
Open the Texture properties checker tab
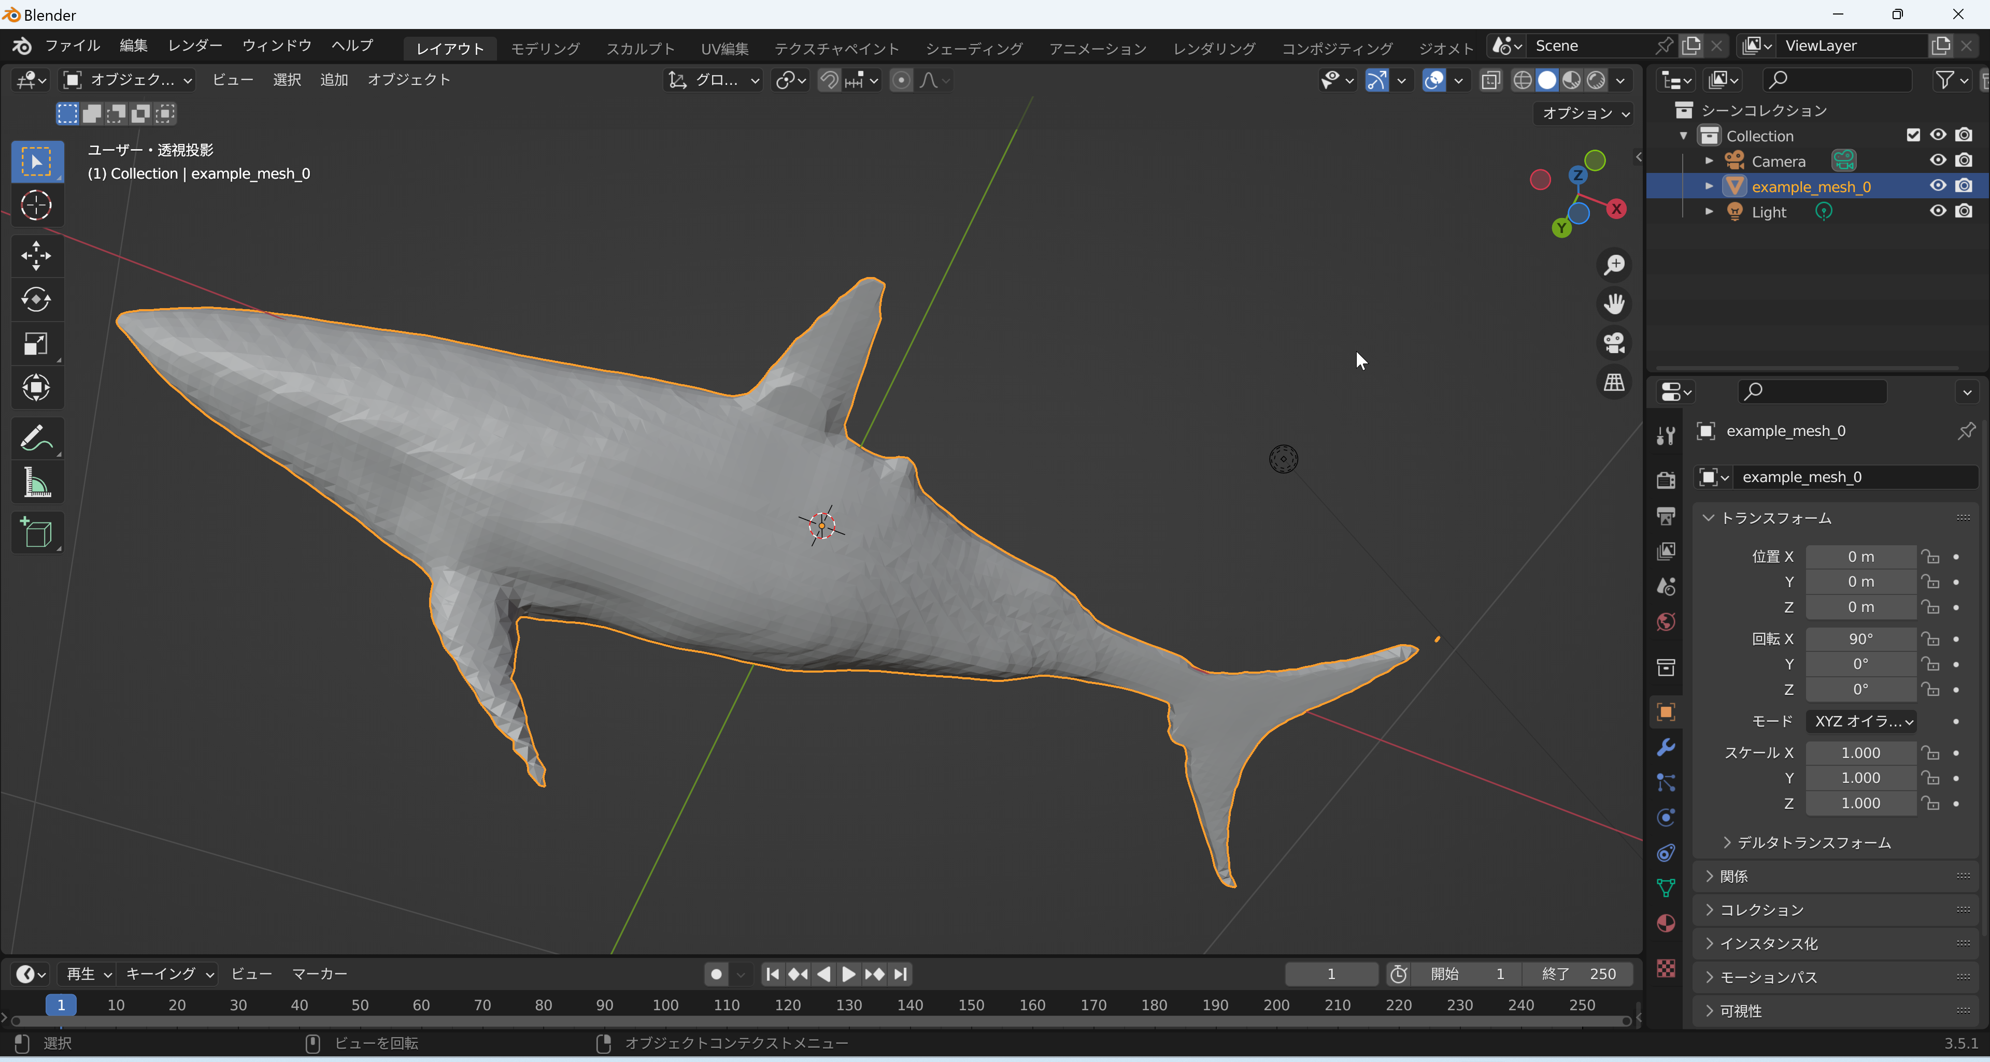[x=1666, y=968]
